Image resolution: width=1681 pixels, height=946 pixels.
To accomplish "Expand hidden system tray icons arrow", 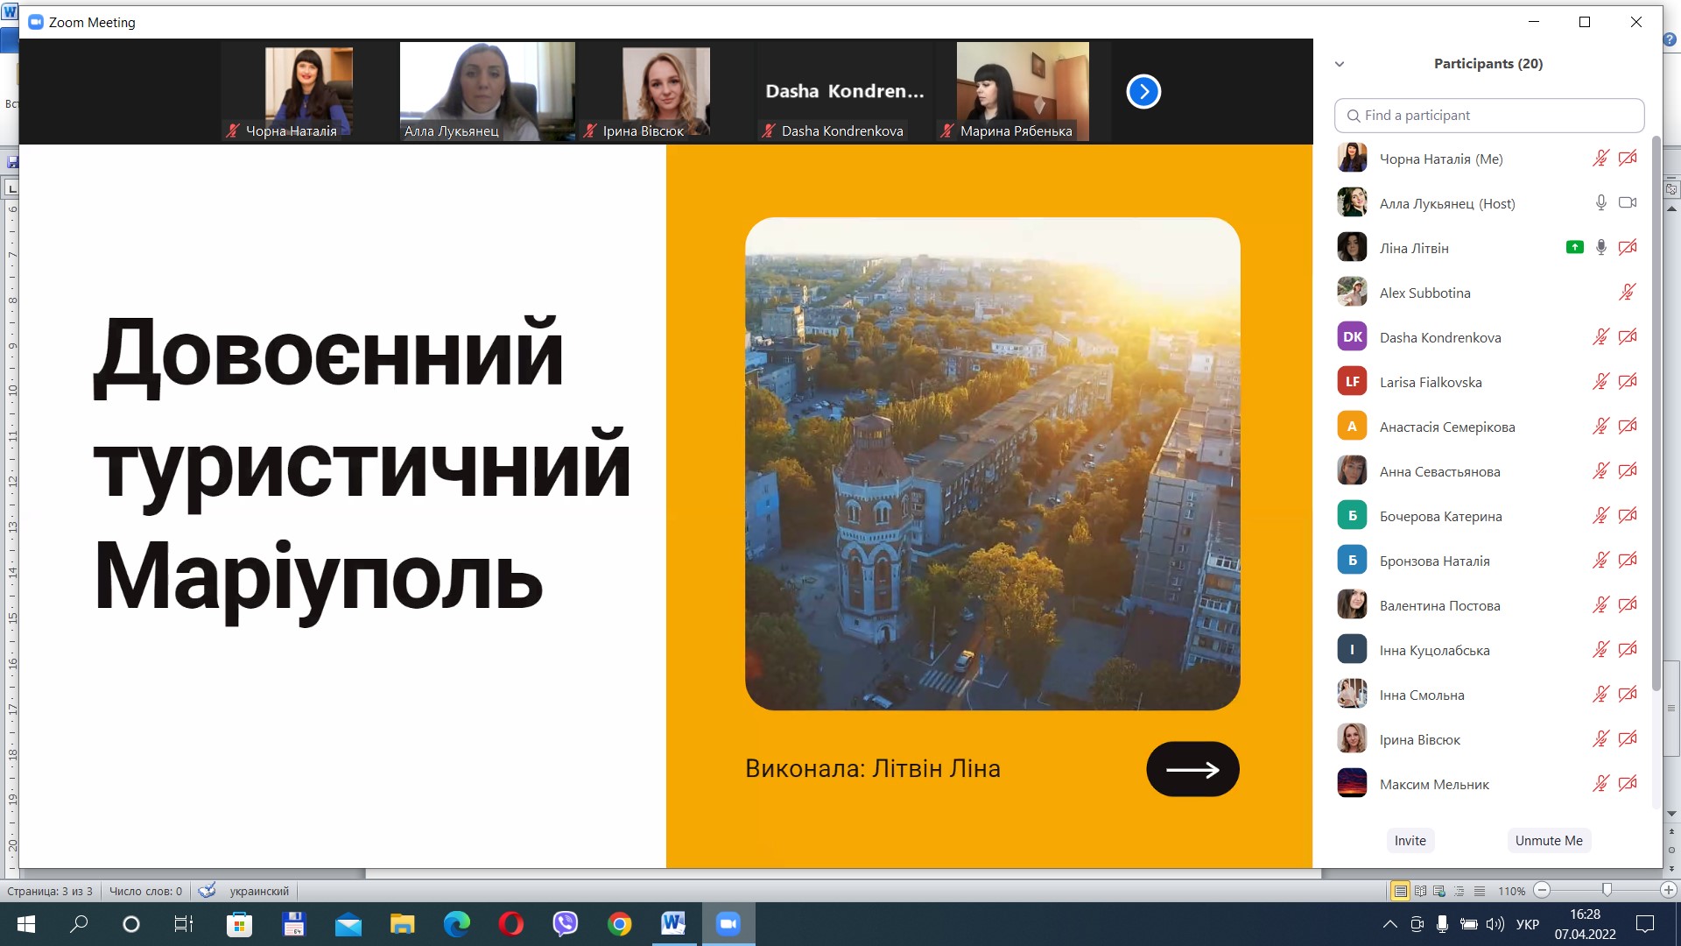I will point(1389,924).
